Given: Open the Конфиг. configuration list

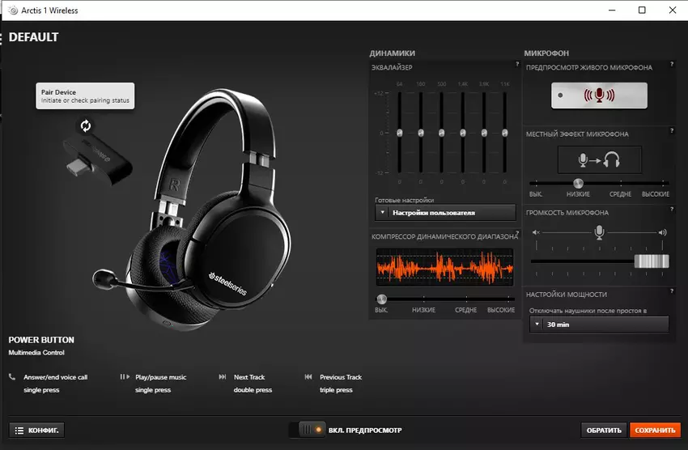Looking at the screenshot, I should tap(36, 430).
